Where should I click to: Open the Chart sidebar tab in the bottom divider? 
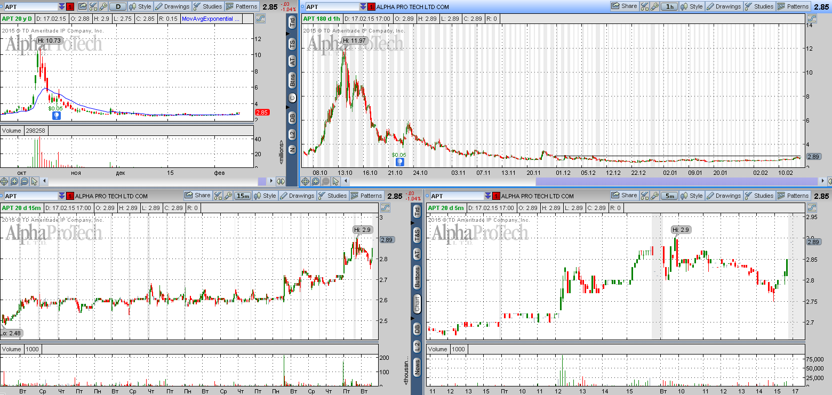pos(417,304)
